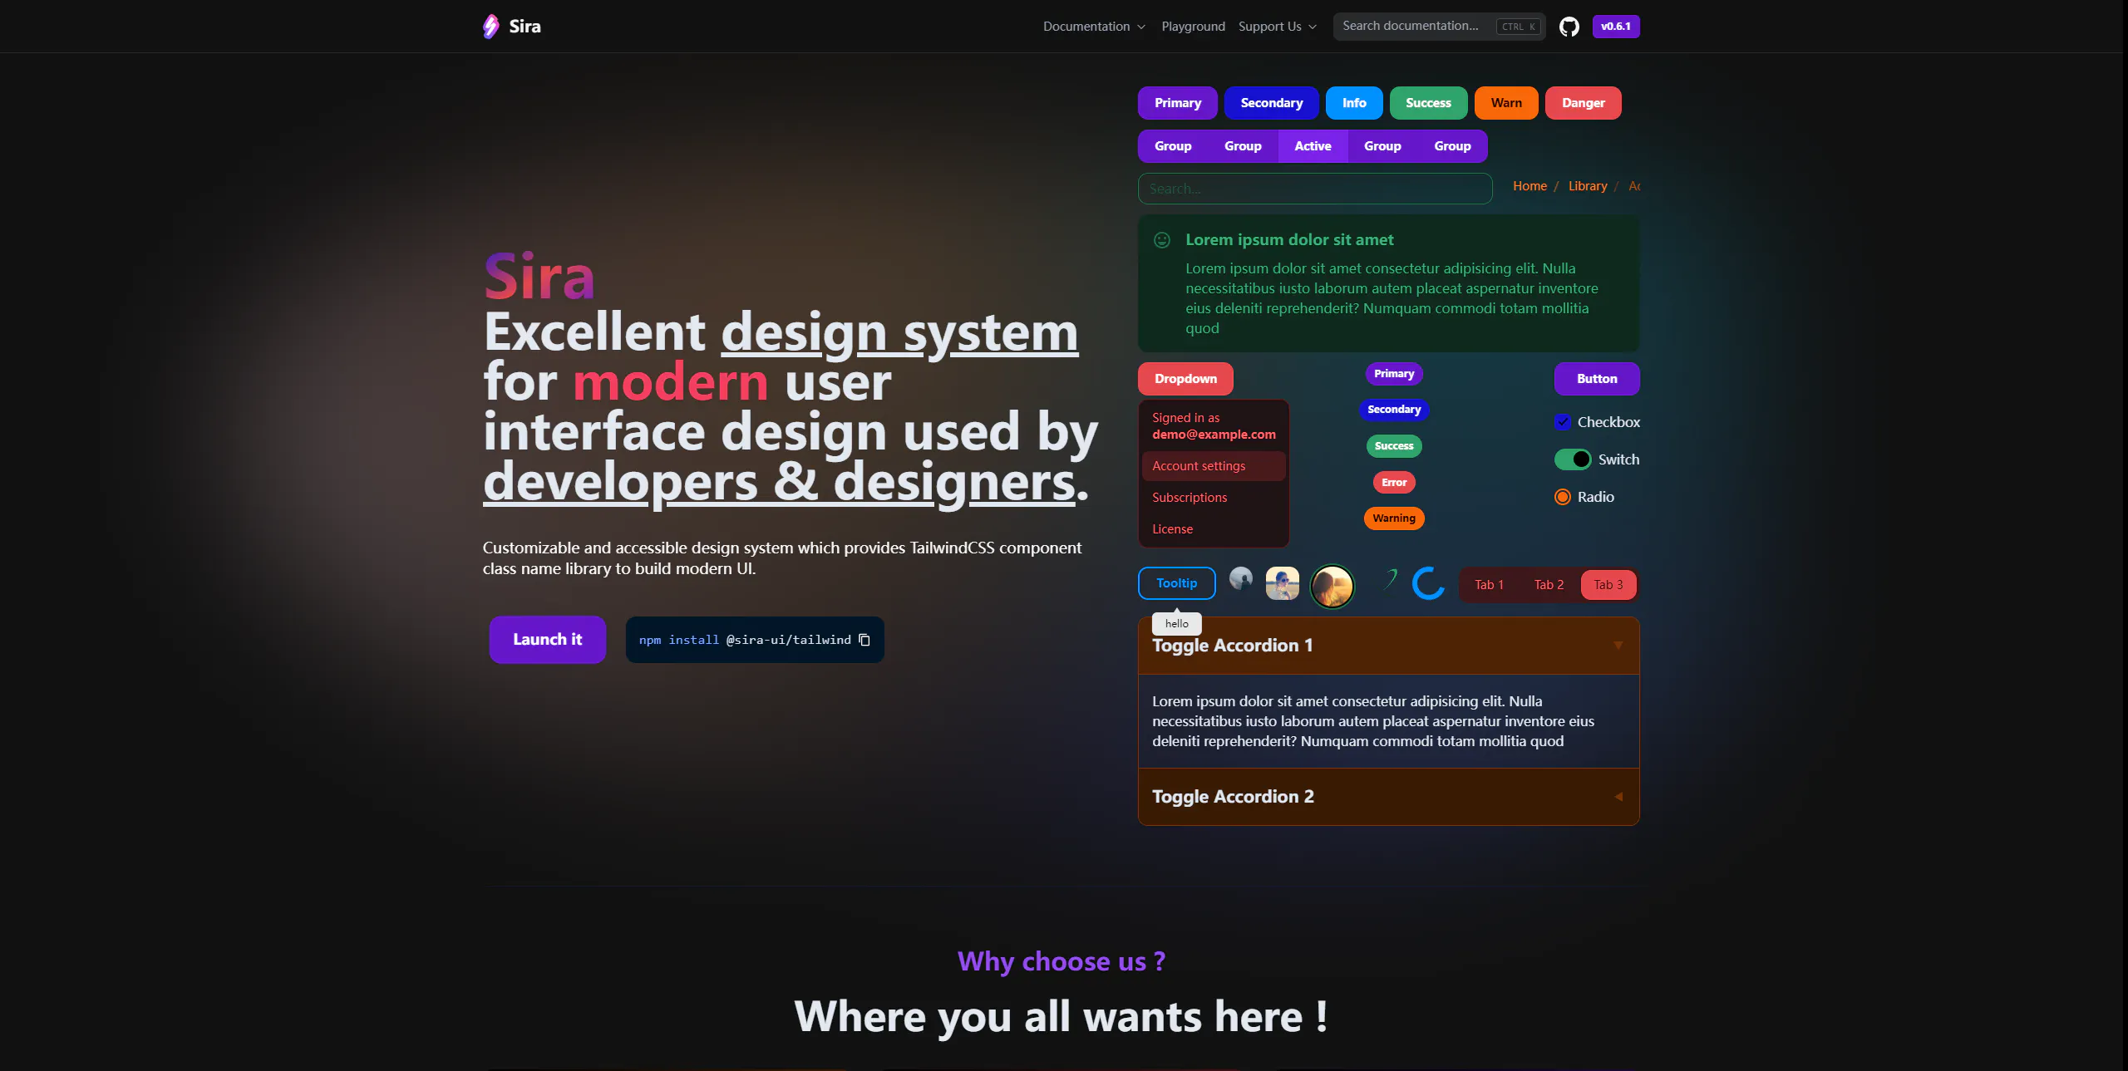Screen dimensions: 2128x1071
Task: Follow the Library breadcrumb link
Action: point(1588,186)
